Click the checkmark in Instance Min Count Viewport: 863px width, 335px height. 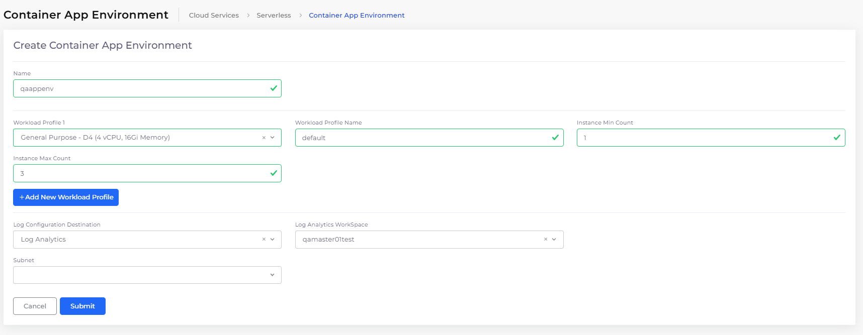tap(837, 138)
